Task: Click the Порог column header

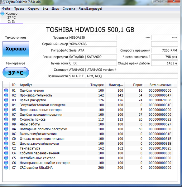Action: 134,85
